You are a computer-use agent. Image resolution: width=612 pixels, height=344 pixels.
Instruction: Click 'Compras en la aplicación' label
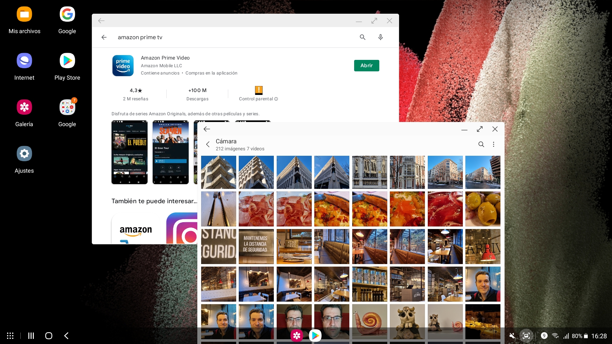[x=211, y=73]
